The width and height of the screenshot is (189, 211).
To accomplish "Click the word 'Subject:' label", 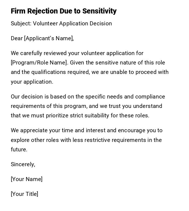I will 21,23.
